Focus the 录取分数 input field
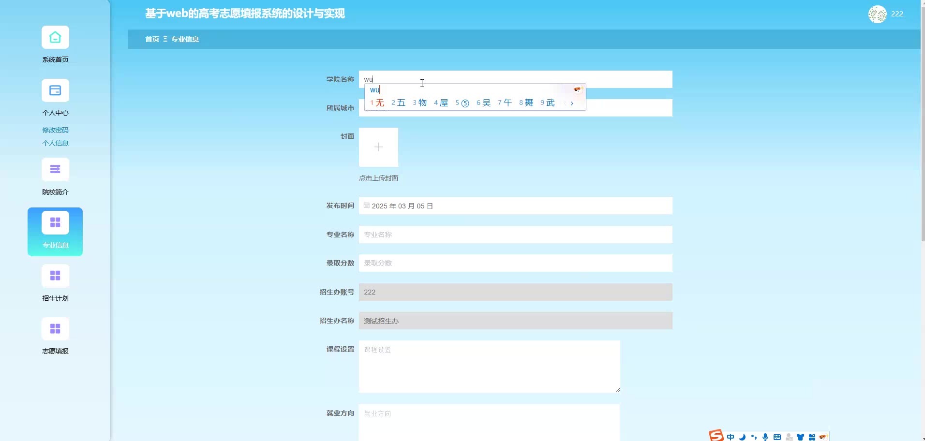The height and width of the screenshot is (441, 925). coord(516,263)
